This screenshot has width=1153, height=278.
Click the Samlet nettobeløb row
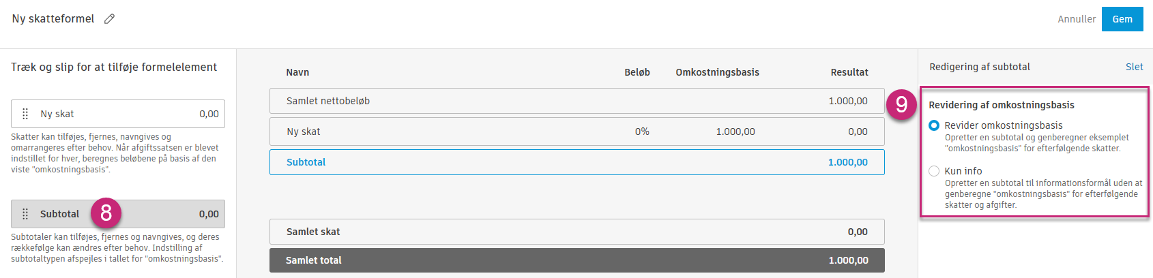tap(576, 101)
